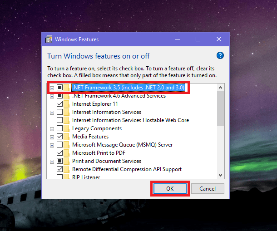Select the Print and Document Services label
The height and width of the screenshot is (231, 277).
pyautogui.click(x=107, y=161)
